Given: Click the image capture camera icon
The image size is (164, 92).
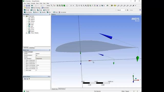Looking at the screenshot, I should [x=32, y=6].
